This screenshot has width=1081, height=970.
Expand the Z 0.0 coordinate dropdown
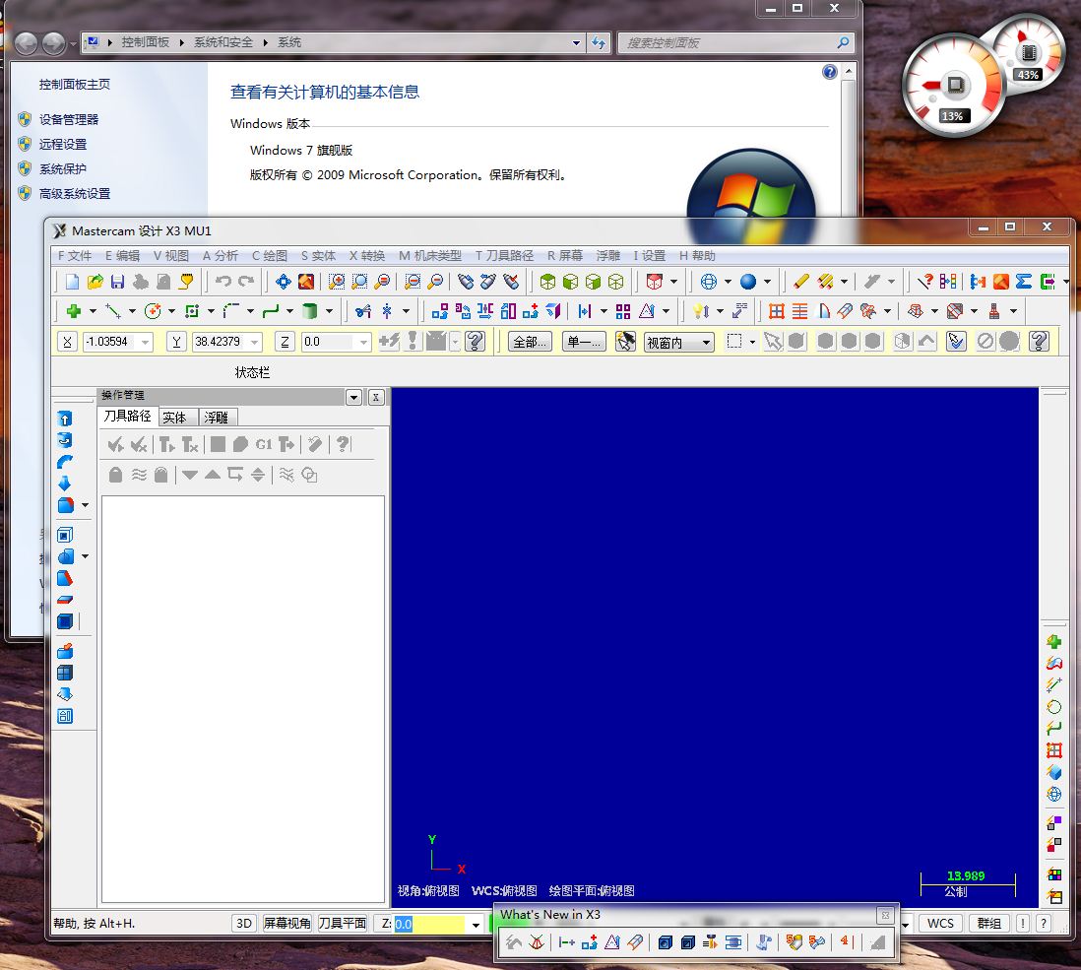point(363,342)
